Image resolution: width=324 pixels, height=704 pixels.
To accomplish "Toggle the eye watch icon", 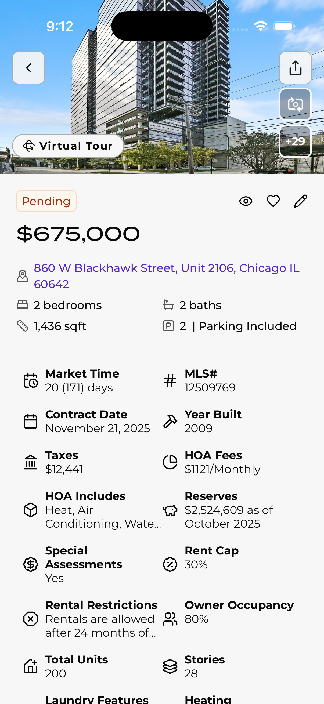I will (246, 201).
